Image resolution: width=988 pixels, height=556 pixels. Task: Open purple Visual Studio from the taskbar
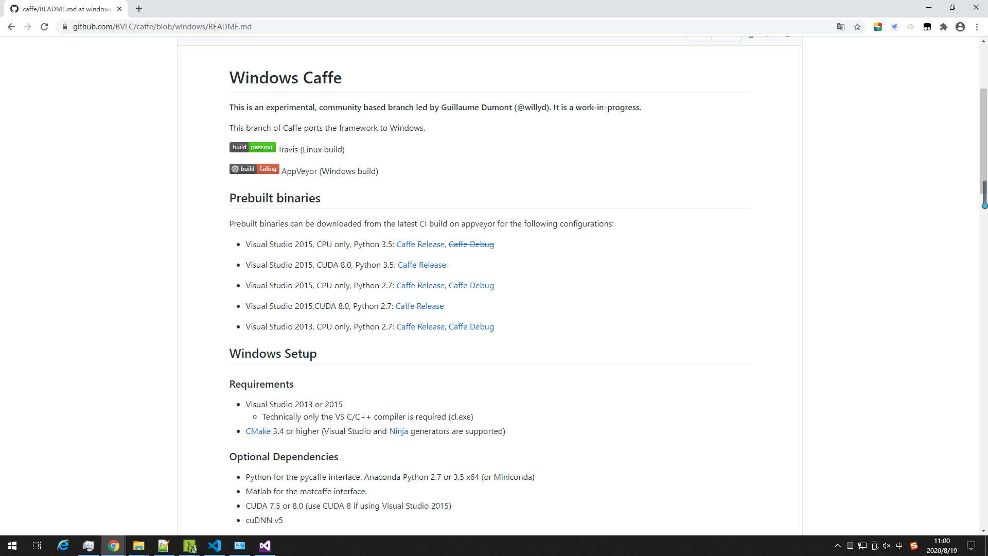tap(264, 546)
